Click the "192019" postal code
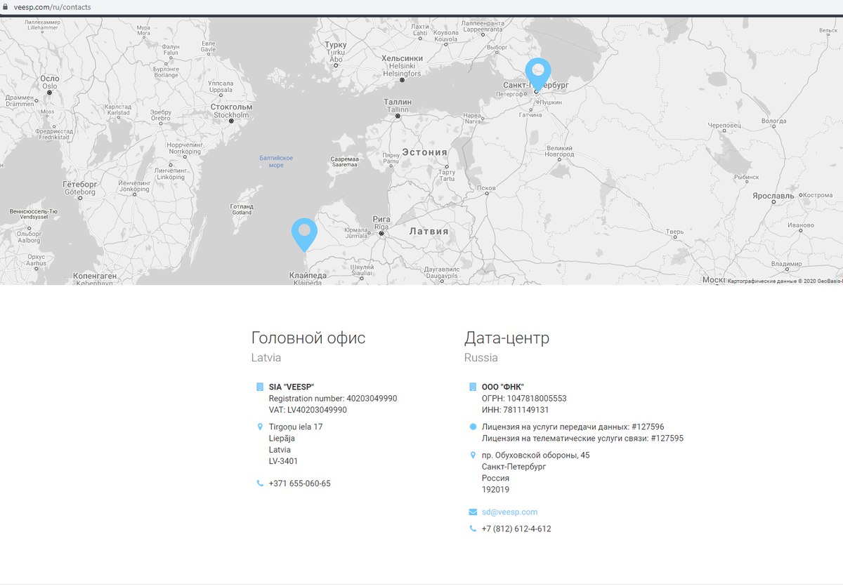843x586 pixels. coord(496,490)
